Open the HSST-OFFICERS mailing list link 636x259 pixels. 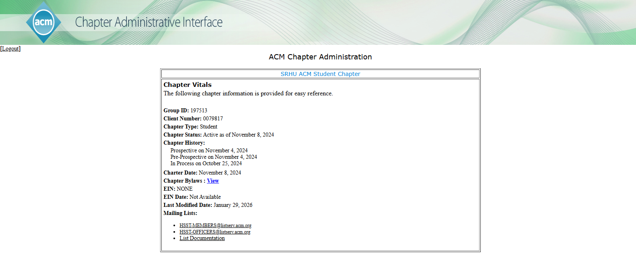click(x=215, y=232)
